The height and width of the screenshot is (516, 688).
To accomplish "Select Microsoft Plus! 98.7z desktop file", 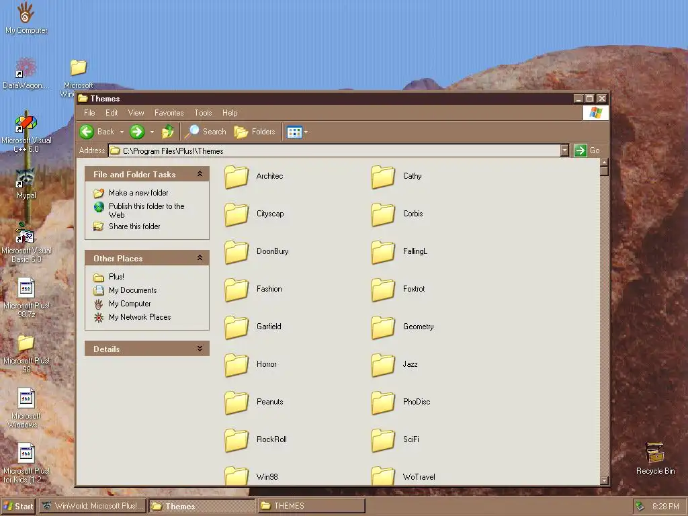I will pyautogui.click(x=26, y=298).
